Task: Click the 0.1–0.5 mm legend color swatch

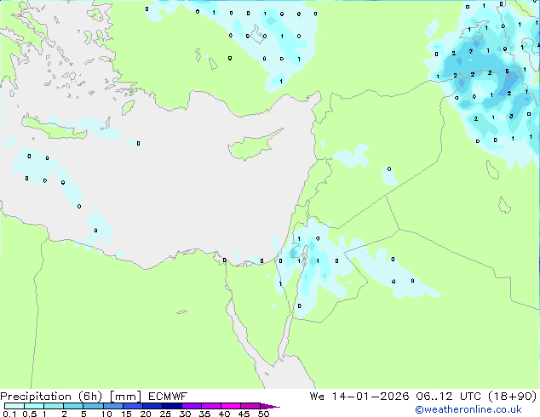Action: (x=14, y=406)
